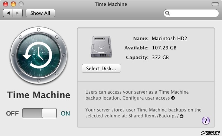Viewport: 222px width, 136px height.
Task: Click the large Time Machine clock icon
Action: click(39, 55)
